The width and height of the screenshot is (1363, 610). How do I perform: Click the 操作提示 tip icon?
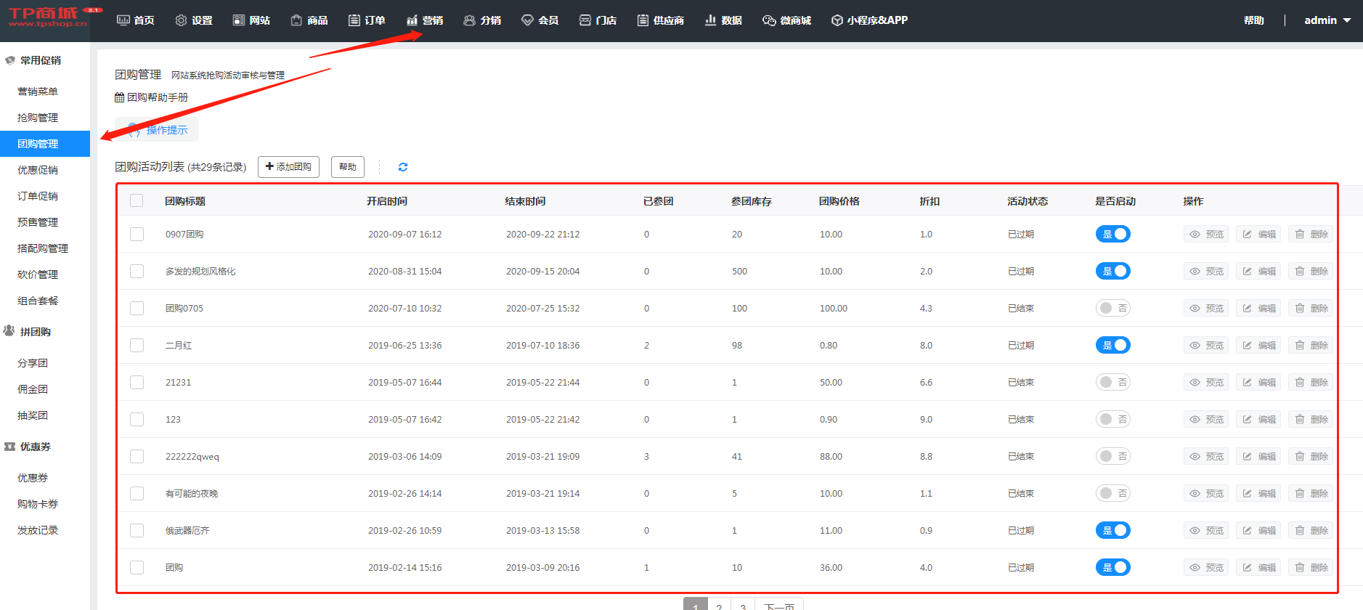134,130
